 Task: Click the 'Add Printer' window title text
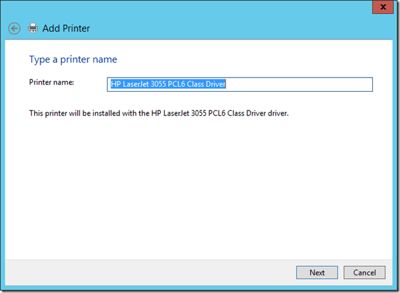pyautogui.click(x=66, y=29)
